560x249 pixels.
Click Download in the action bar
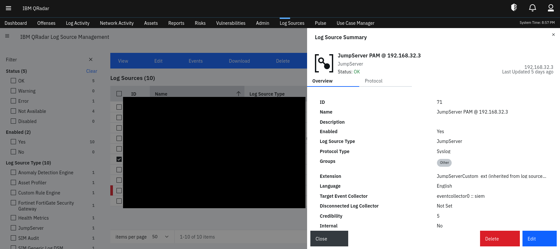tap(239, 61)
